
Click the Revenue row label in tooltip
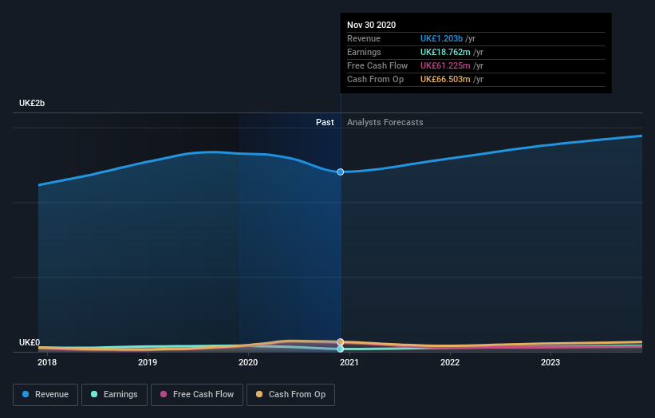[364, 38]
